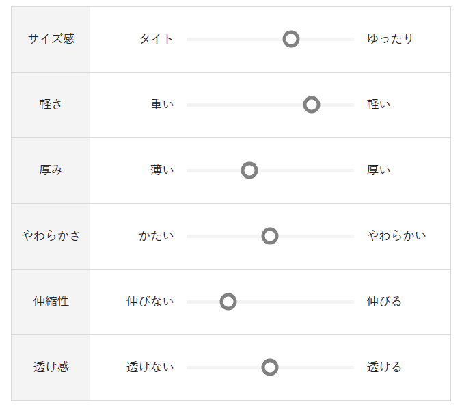Click the 透けない label
Image resolution: width=462 pixels, height=407 pixels.
coord(150,367)
